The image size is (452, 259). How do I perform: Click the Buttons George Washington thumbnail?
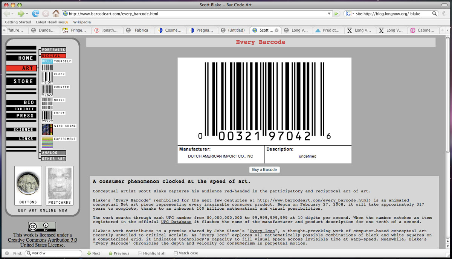[x=28, y=185]
